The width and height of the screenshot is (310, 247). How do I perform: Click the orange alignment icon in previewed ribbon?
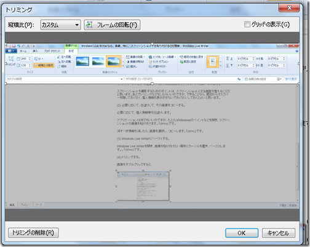213,61
